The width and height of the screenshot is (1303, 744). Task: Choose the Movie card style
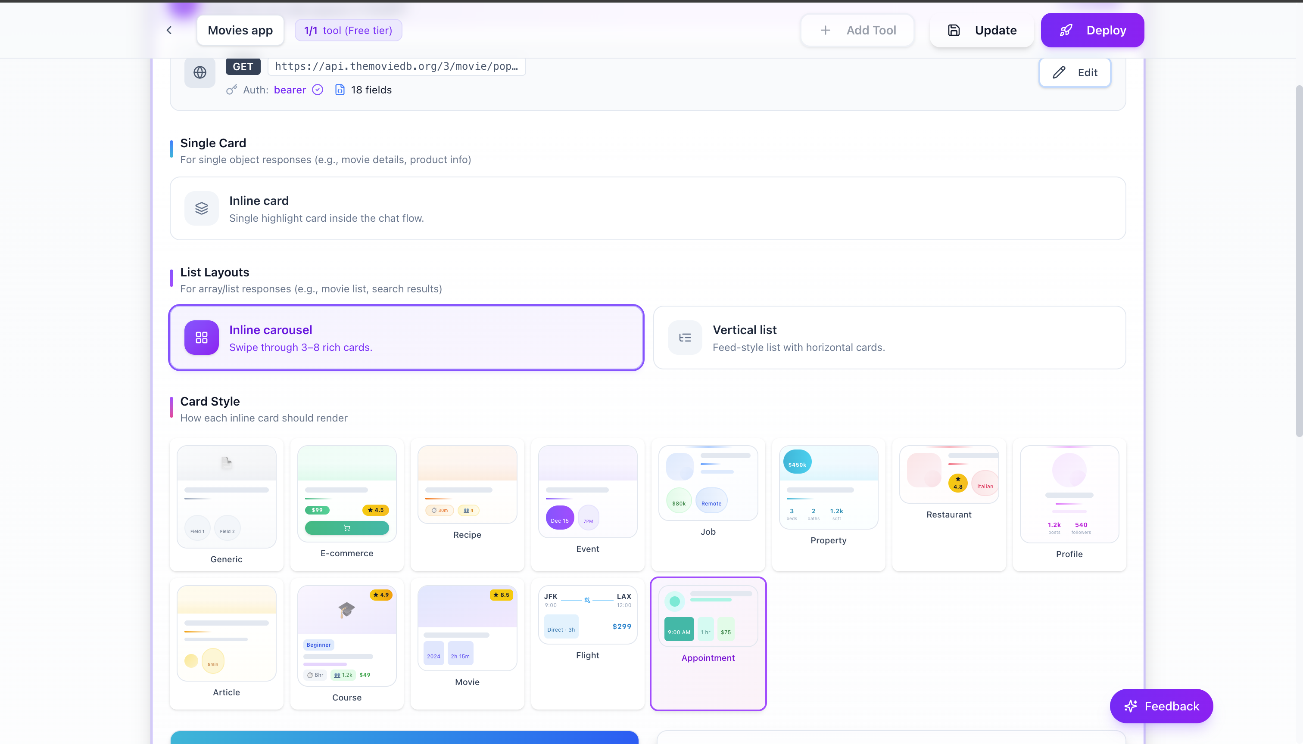467,644
